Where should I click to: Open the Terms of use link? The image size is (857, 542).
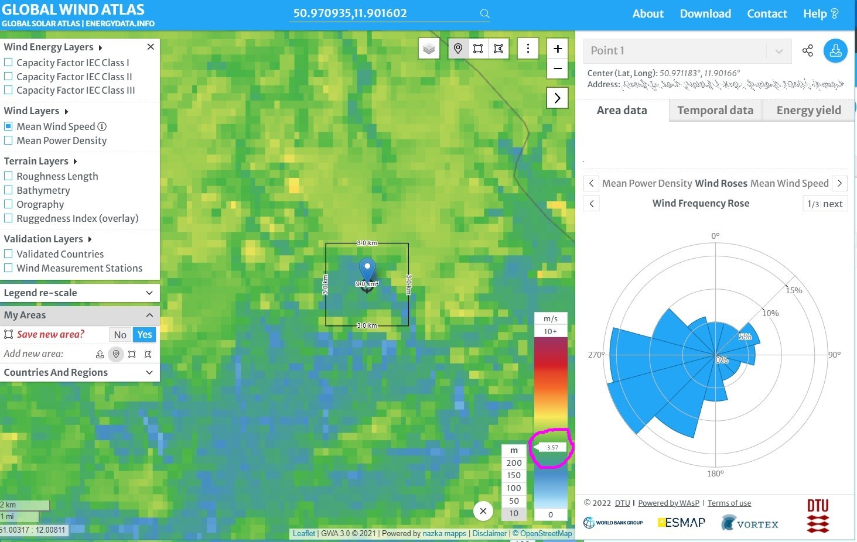tap(729, 503)
